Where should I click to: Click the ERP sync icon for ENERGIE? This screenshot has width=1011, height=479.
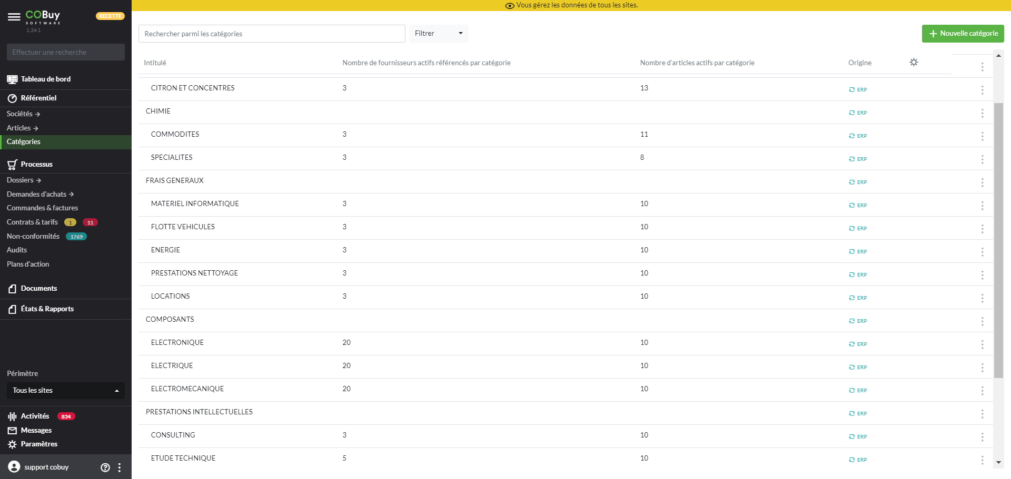851,252
